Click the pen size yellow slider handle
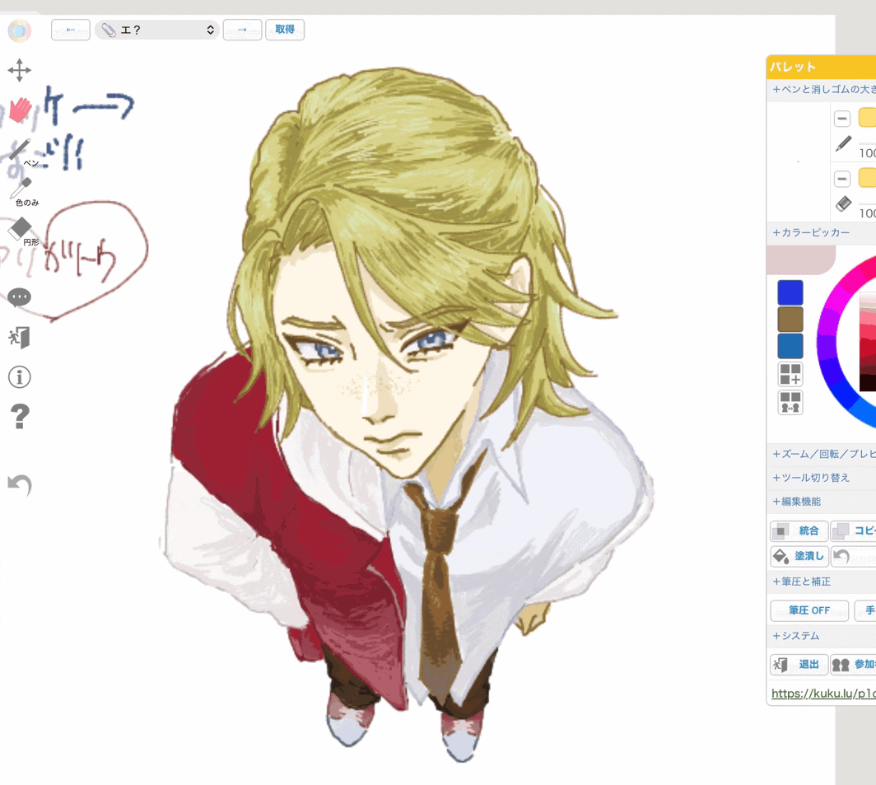Viewport: 876px width, 785px height. point(868,118)
